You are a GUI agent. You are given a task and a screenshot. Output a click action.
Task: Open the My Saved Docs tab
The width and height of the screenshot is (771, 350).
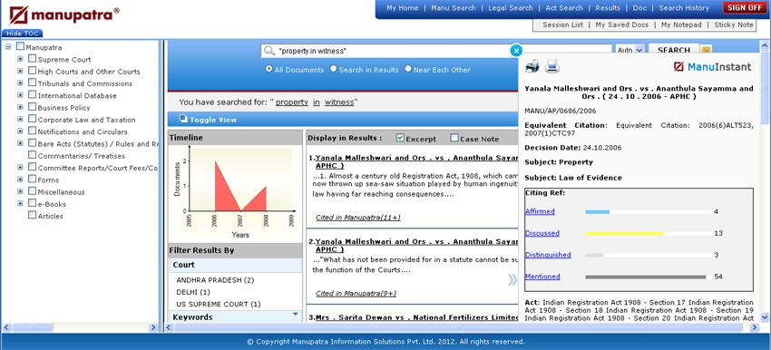coord(622,24)
